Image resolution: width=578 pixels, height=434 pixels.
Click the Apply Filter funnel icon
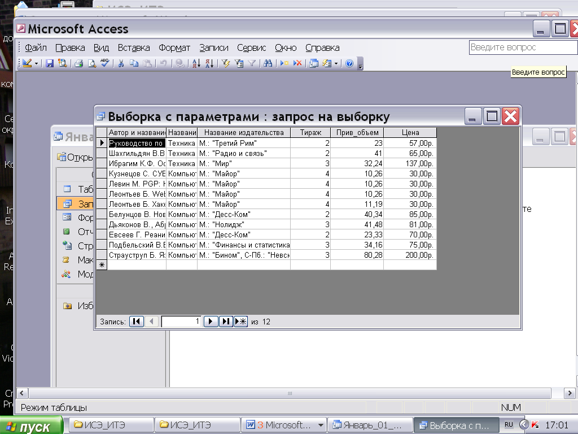coord(252,63)
